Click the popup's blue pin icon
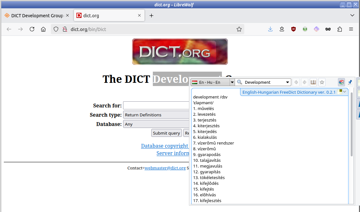This screenshot has height=212, width=360. (350, 82)
